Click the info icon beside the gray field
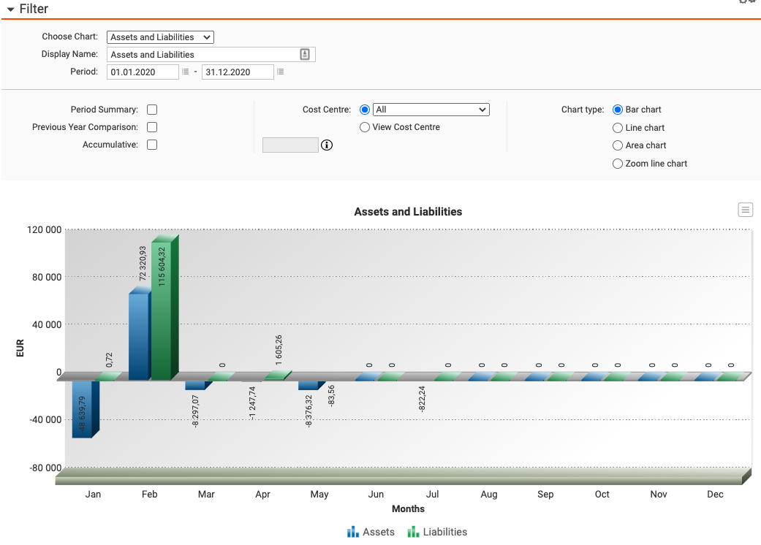Image resolution: width=761 pixels, height=545 pixels. (x=327, y=145)
